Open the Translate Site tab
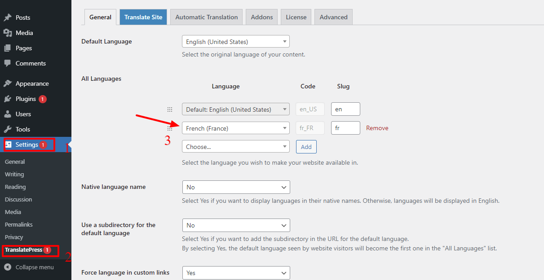Image resolution: width=544 pixels, height=280 pixels. (x=143, y=17)
